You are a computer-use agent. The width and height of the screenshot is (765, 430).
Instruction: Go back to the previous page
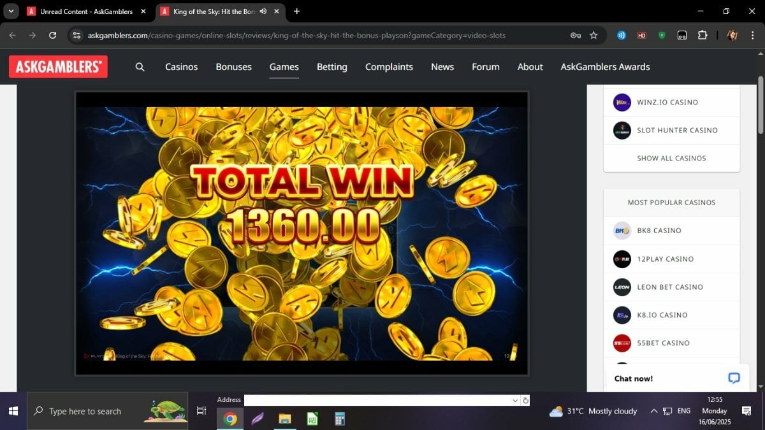[x=13, y=35]
